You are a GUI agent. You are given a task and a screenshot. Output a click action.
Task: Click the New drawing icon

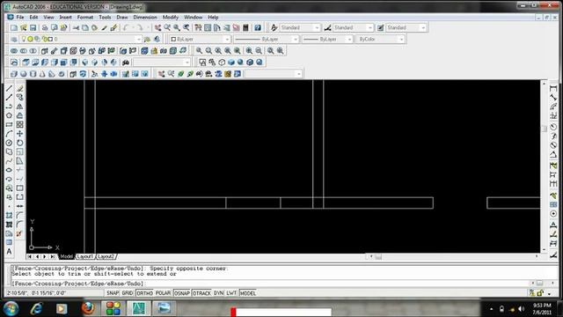point(14,27)
